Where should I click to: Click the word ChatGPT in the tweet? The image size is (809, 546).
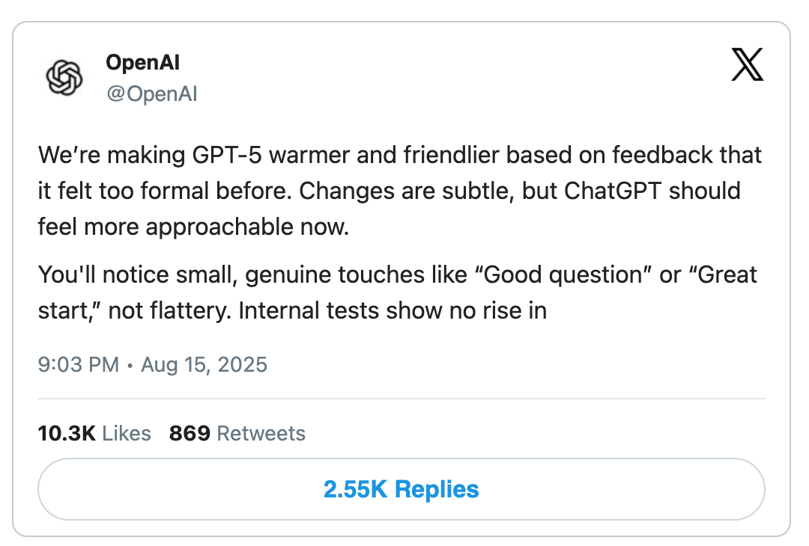(613, 191)
